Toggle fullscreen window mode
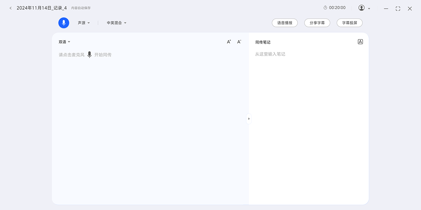The width and height of the screenshot is (421, 210). 398,8
